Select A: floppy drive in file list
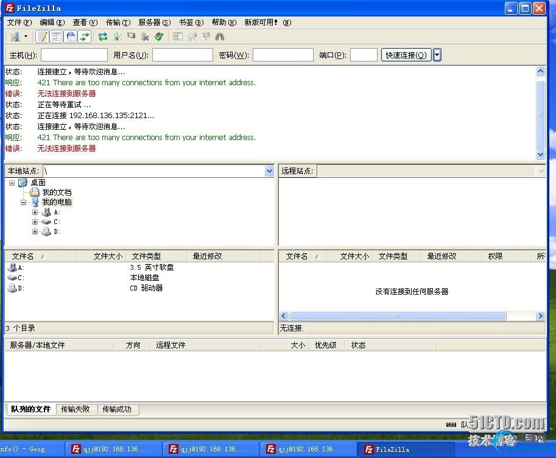 [x=21, y=267]
